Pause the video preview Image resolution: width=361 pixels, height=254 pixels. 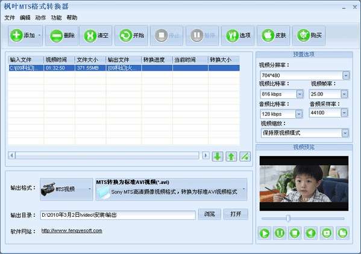(x=280, y=233)
